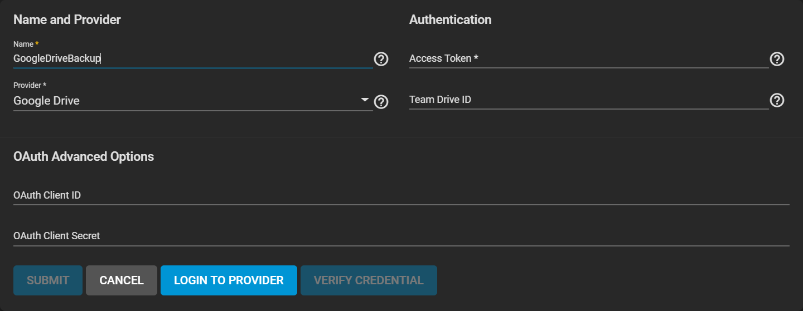803x311 pixels.
Task: Show help for the Access Token field
Action: 777,59
